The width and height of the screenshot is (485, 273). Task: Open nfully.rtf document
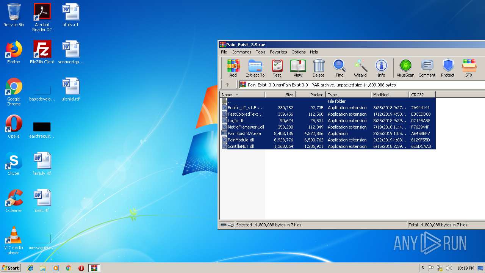click(70, 15)
